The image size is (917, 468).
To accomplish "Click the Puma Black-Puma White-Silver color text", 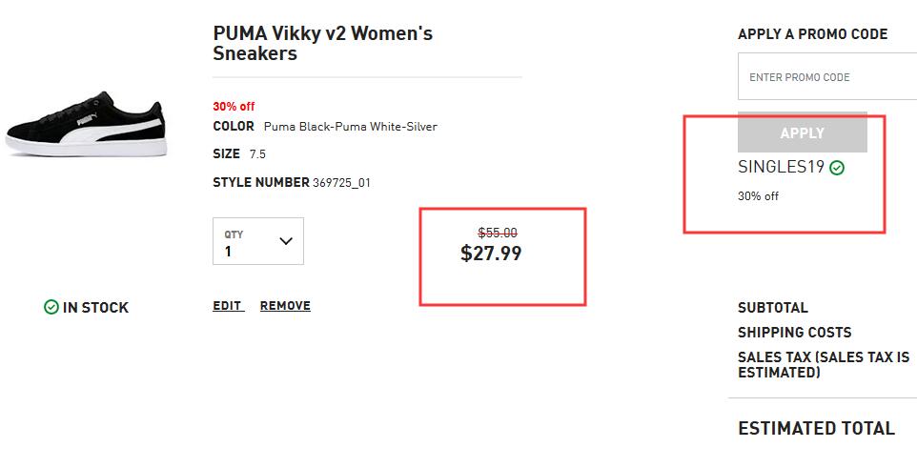I will point(350,127).
